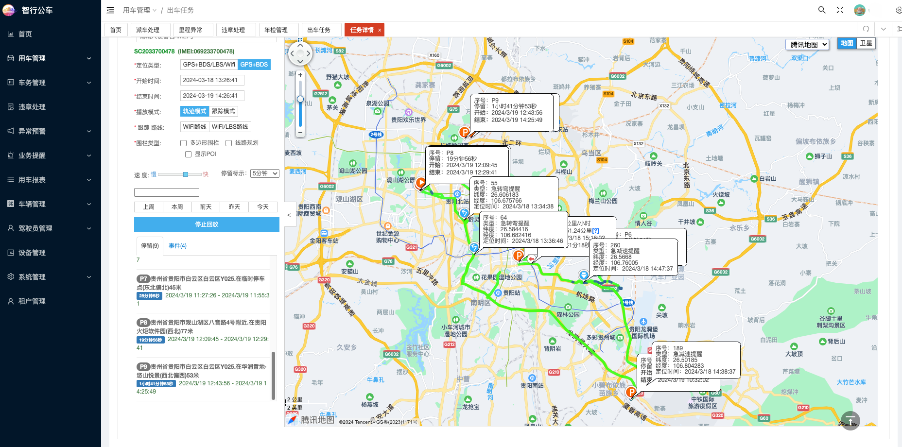Open the tab options chevron dropdown
The width and height of the screenshot is (902, 447).
pyautogui.click(x=884, y=29)
